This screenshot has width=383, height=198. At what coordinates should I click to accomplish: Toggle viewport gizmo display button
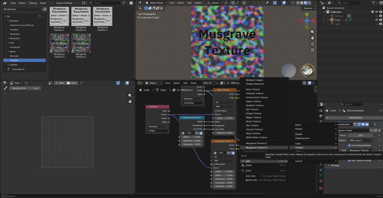pos(275,3)
